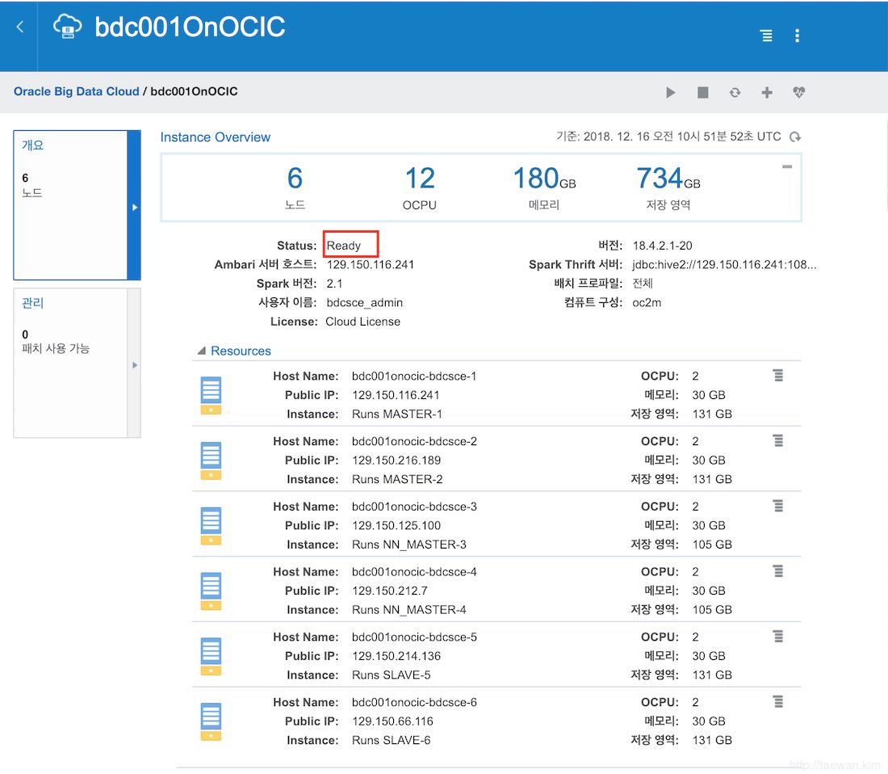Click the compute shape value oc2m
This screenshot has width=888, height=774.
tap(647, 303)
